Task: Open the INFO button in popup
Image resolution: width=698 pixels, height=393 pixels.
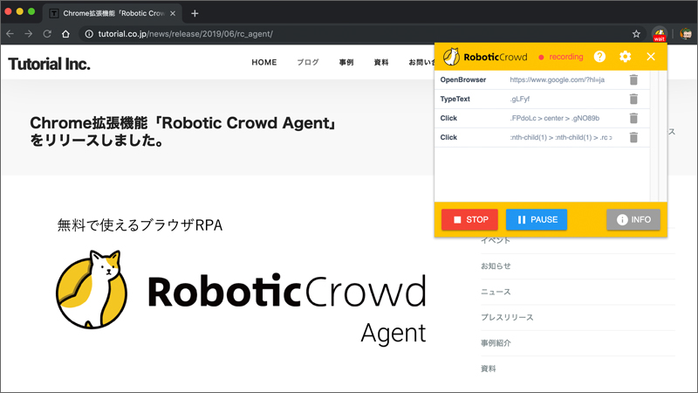Action: 633,220
